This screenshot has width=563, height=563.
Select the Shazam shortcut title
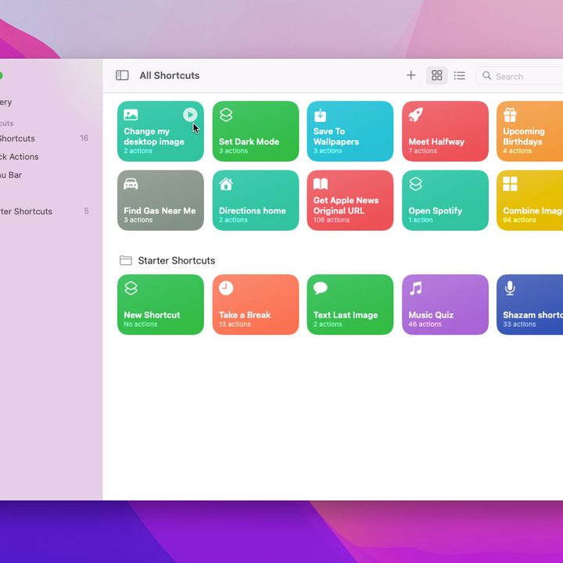click(x=533, y=315)
